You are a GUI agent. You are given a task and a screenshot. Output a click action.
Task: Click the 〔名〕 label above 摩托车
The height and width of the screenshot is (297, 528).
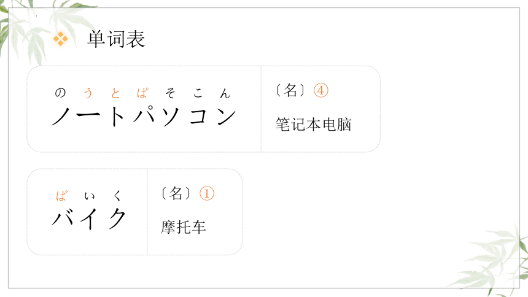click(x=176, y=193)
